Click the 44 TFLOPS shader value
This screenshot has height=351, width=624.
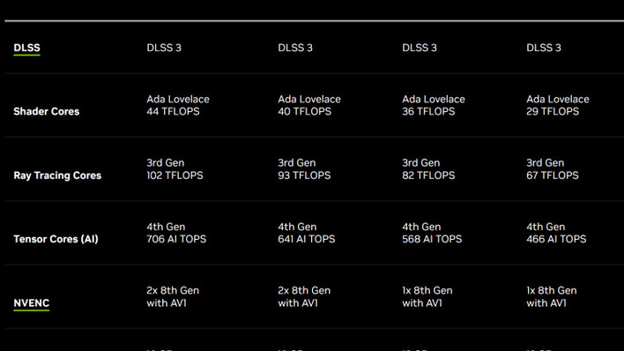coord(173,111)
